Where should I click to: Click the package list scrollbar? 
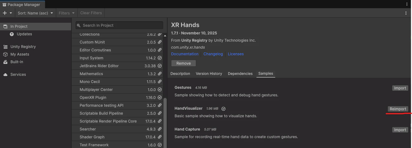165,123
